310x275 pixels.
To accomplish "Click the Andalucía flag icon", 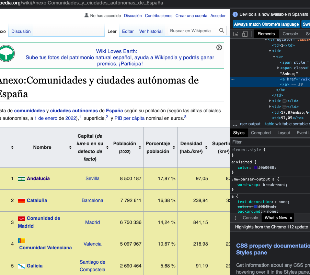I will click(x=21, y=178).
